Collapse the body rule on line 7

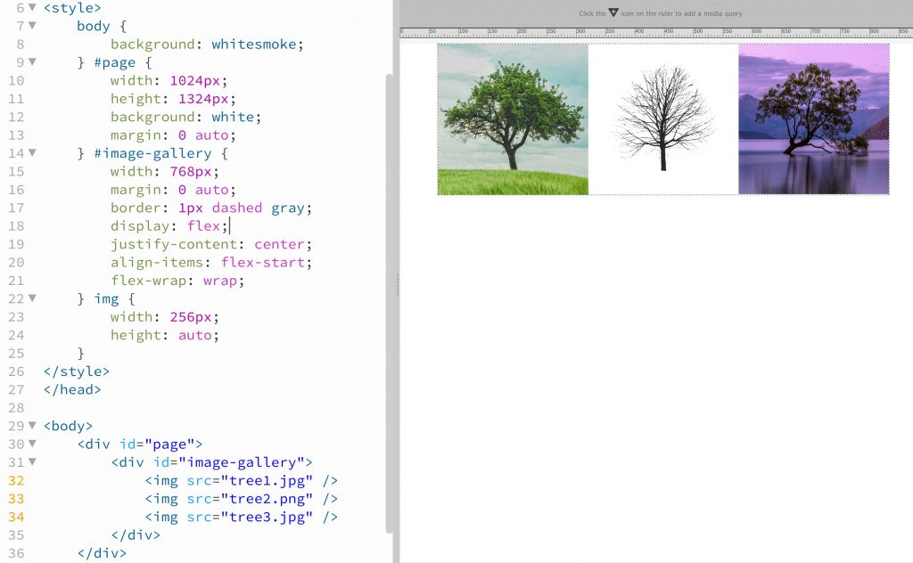pyautogui.click(x=33, y=26)
